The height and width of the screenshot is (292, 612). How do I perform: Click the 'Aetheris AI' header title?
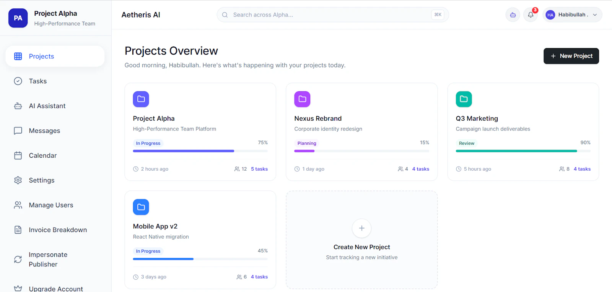141,15
